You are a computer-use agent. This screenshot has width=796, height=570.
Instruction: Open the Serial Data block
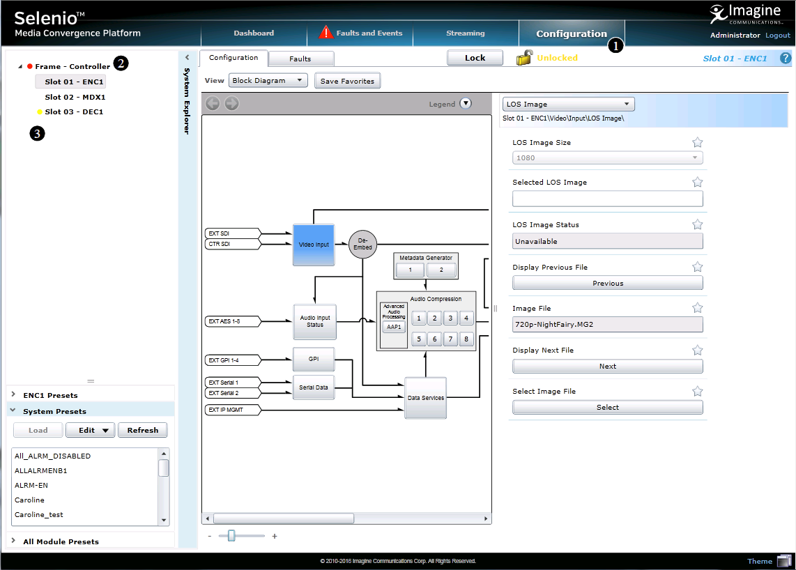coord(314,387)
